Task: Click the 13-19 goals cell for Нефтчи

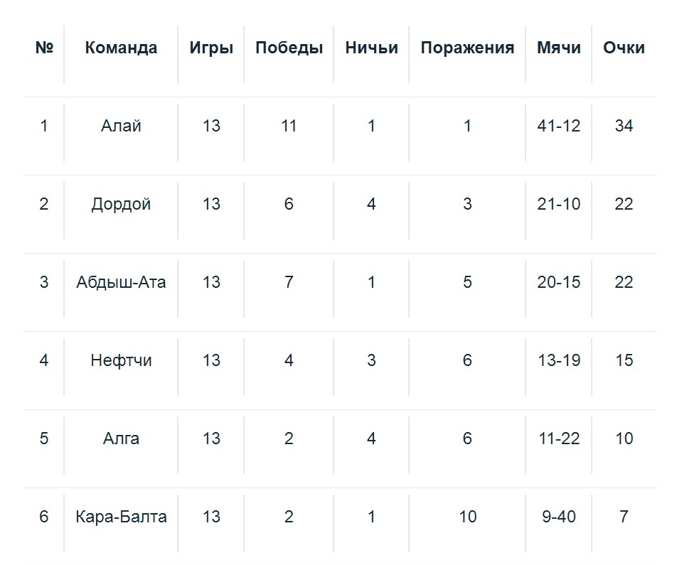Action: point(559,361)
